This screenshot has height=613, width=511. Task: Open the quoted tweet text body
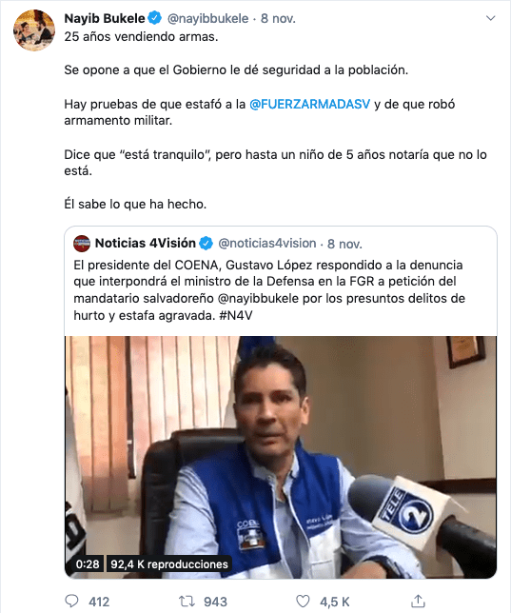(x=269, y=290)
